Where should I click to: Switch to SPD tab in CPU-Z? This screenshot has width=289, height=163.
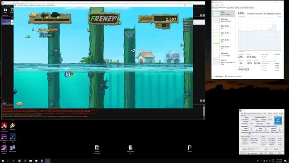pyautogui.click(x=265, y=114)
